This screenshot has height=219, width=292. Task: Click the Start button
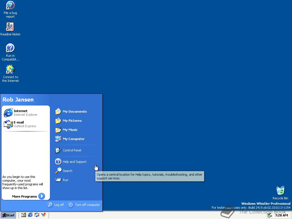(8, 215)
